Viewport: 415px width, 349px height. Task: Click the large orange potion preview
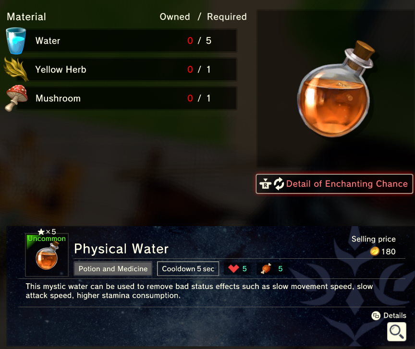[x=336, y=89]
